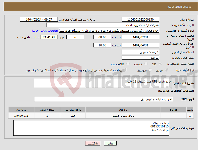Click the باتری سلول خشک table cell
Viewport: 198px width, 150px height.
pos(123,116)
